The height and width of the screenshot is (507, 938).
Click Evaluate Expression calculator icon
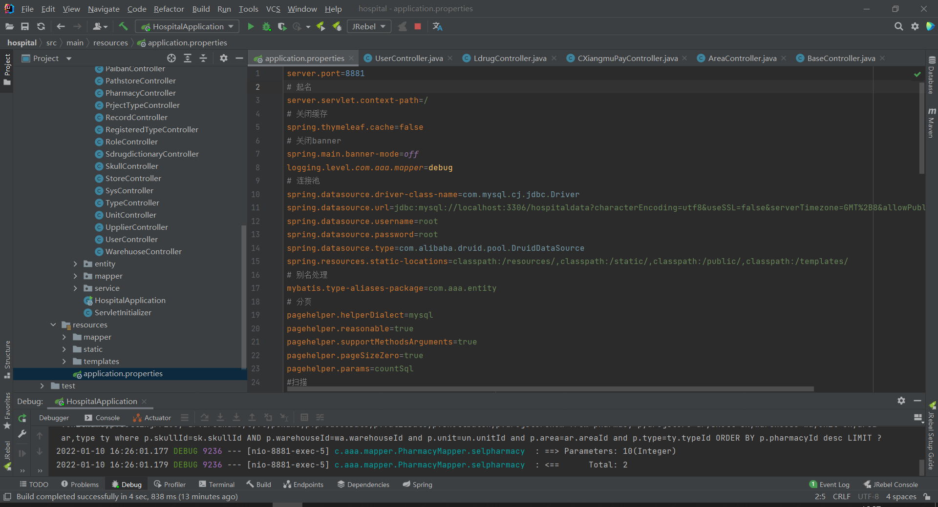point(304,417)
